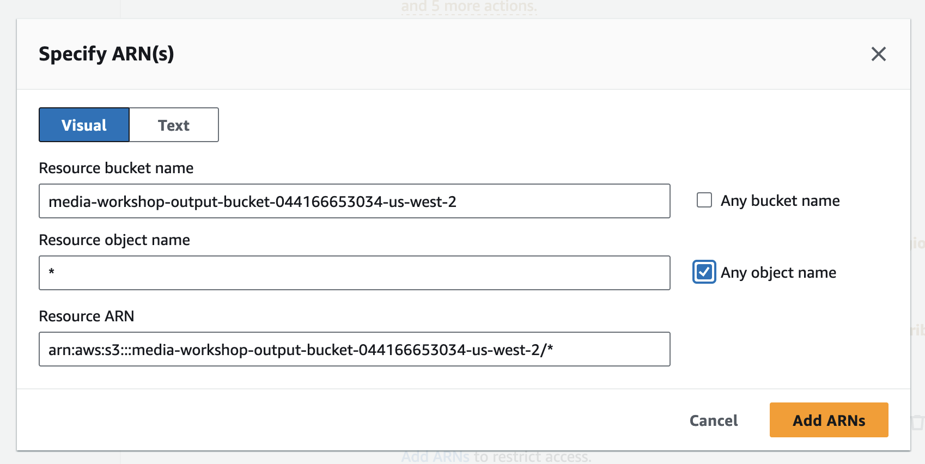
Task: Uncheck the Any object name checkbox
Action: (x=704, y=272)
